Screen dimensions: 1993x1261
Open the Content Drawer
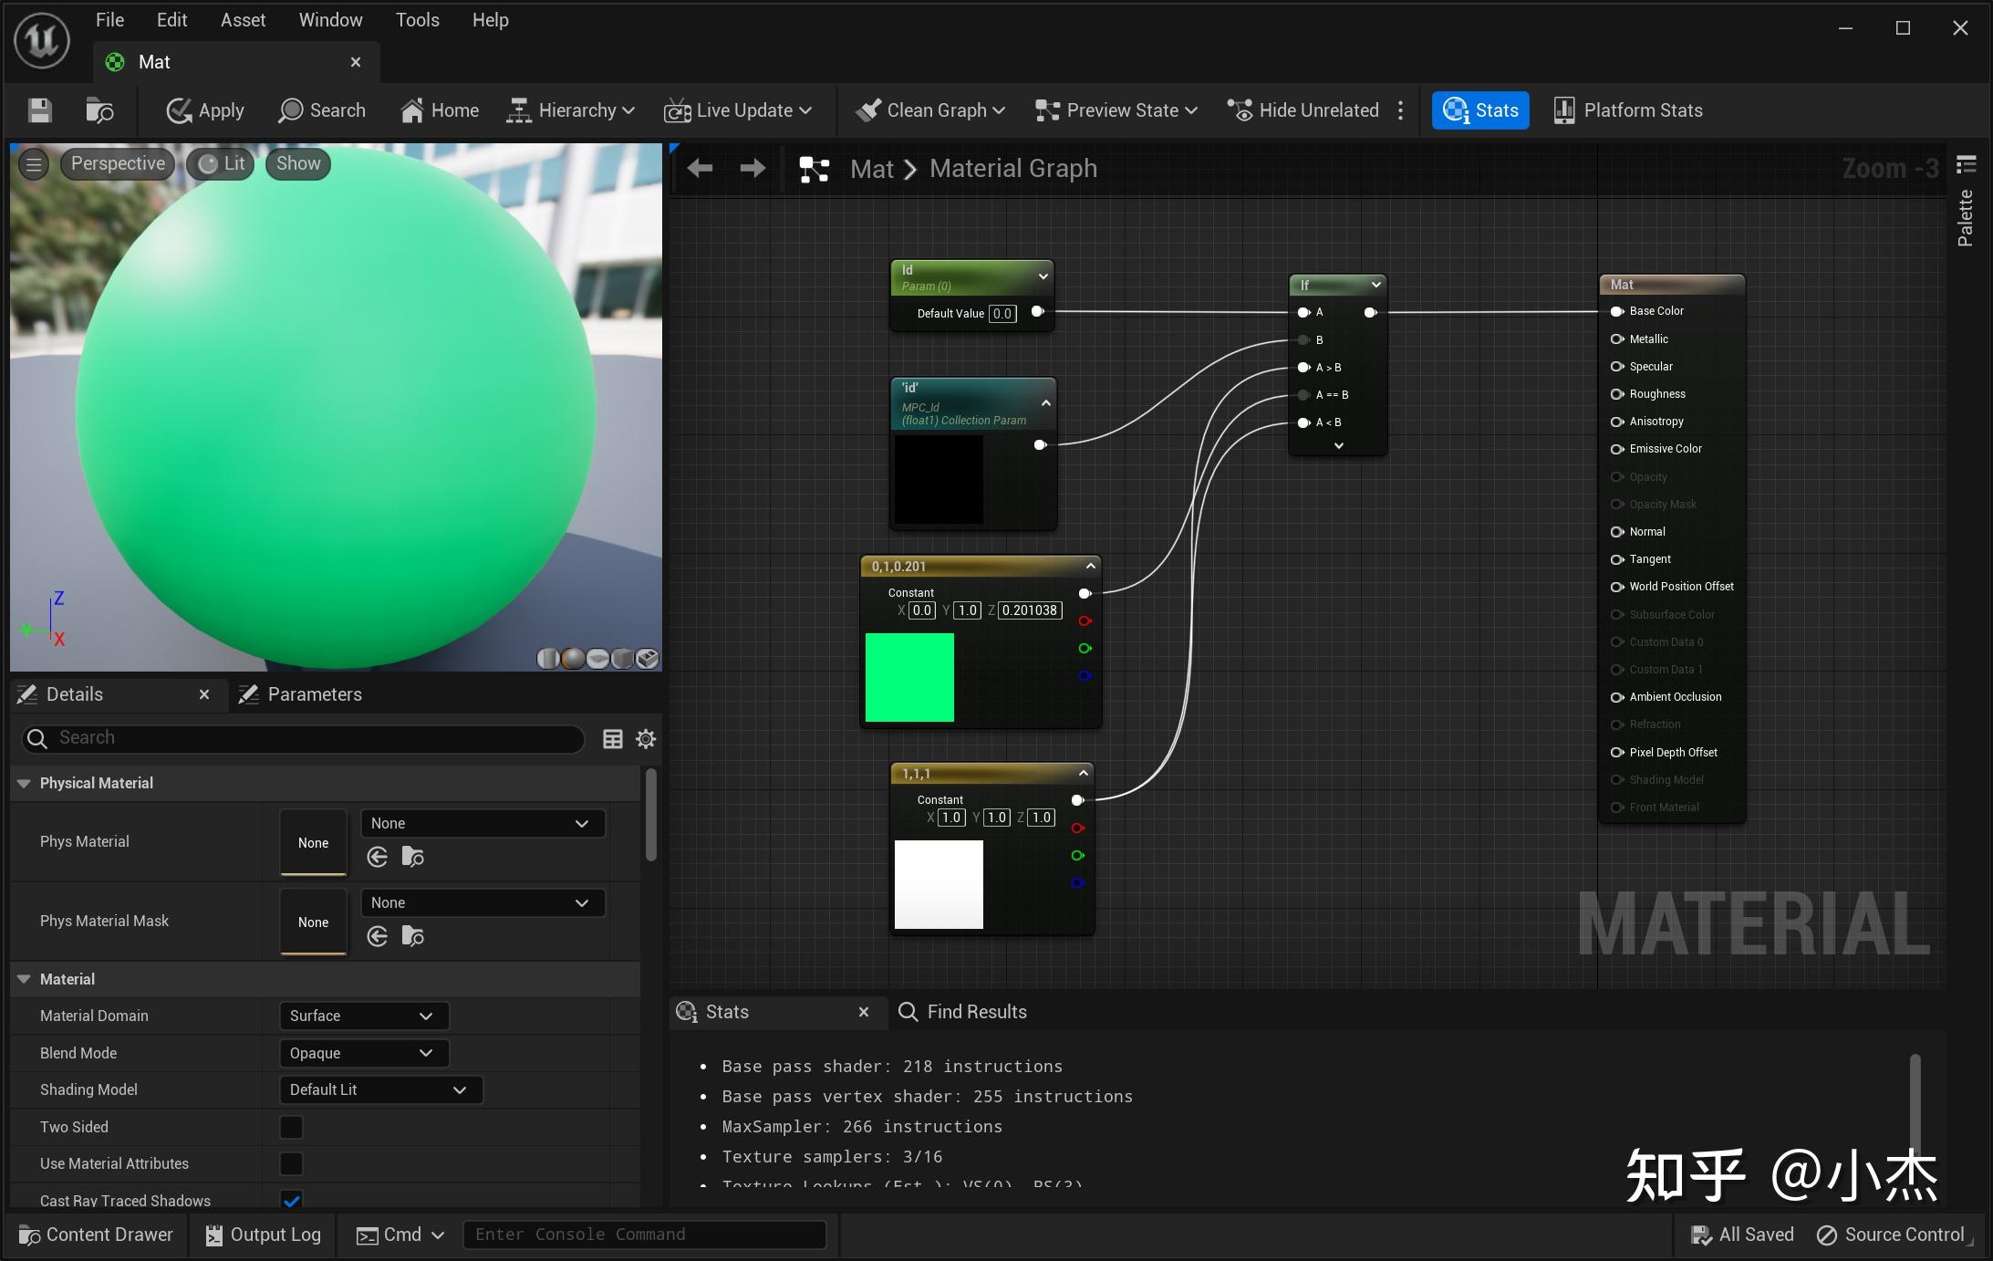click(96, 1235)
